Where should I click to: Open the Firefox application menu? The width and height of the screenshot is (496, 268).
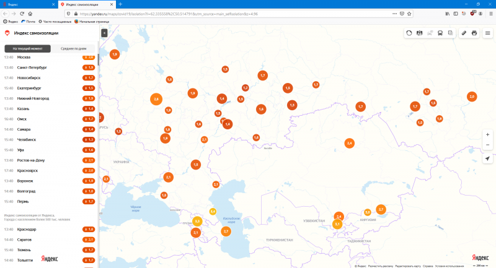(491, 14)
